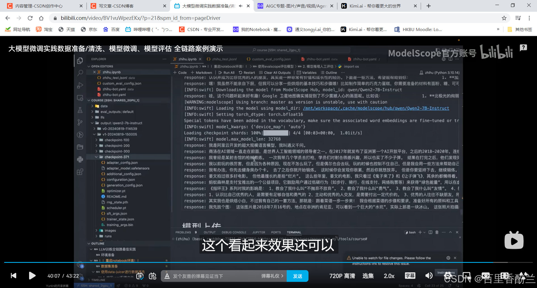Viewport: 537px width, 288px height.
Task: Open the browser home page
Action: tap(41, 18)
